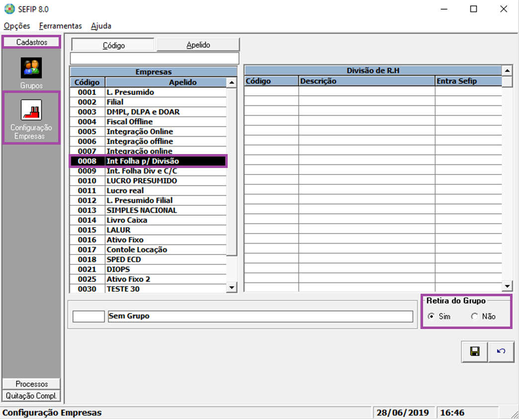Select the Não radio button

tap(474, 317)
